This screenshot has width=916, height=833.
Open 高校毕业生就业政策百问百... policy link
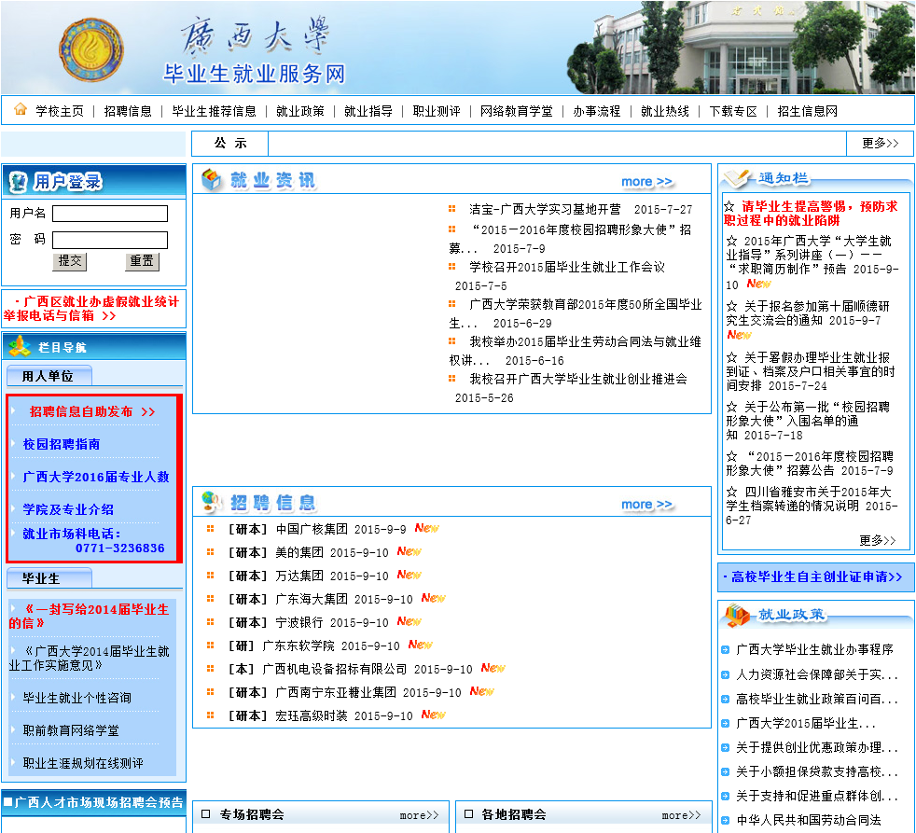(817, 700)
